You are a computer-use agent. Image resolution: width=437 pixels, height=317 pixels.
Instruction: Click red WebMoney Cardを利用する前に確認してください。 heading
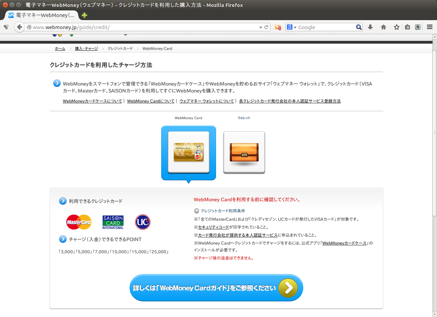pos(247,200)
